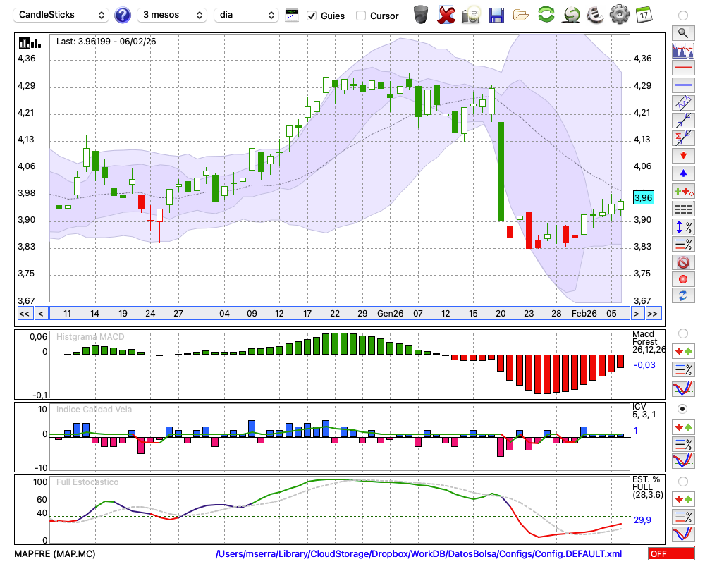This screenshot has height=564, width=705.
Task: Click the 'Full Estocastico' panel title
Action: [x=87, y=482]
